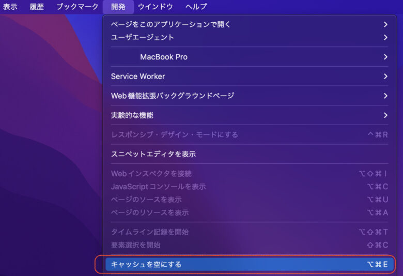
Task: Expand chevron beside Web機能拡張バックグラウンドページ
Action: point(385,96)
